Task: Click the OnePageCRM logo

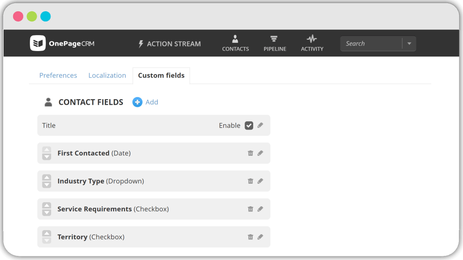Action: point(62,43)
